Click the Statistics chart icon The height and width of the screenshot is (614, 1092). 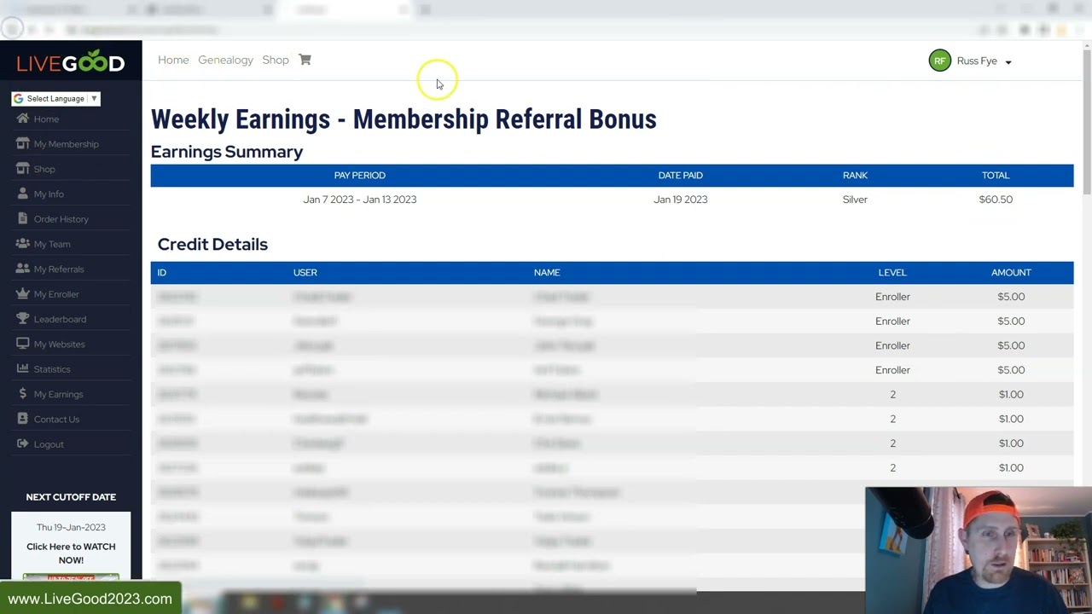pos(23,368)
